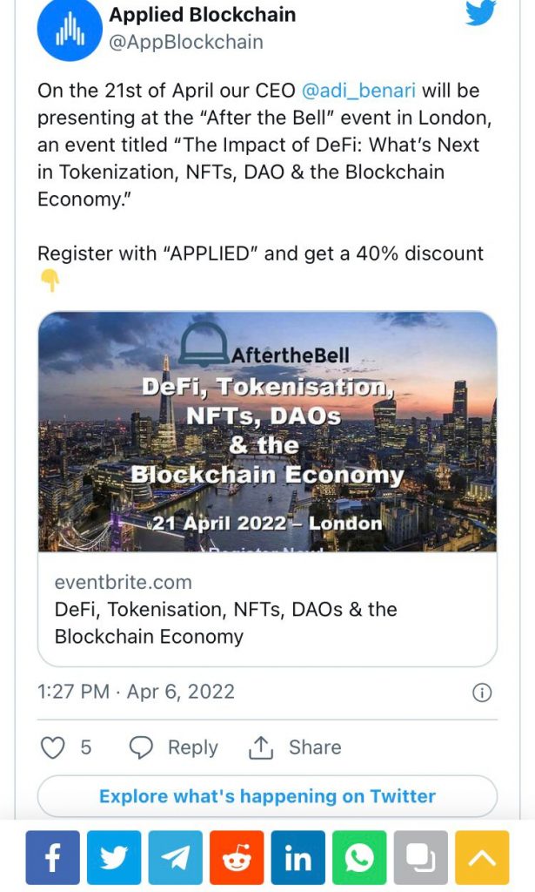Open the eventbrite.com link card title
Viewport: 535px width, 892px height.
[x=225, y=622]
